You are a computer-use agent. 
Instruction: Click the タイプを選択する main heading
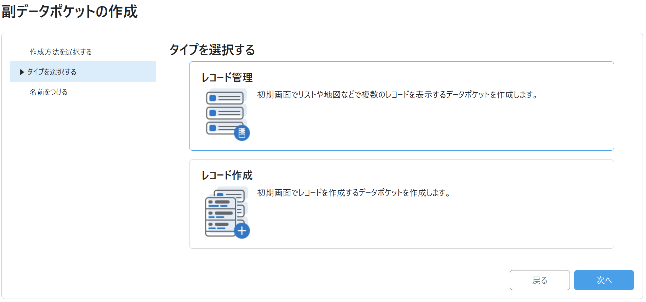(x=212, y=50)
